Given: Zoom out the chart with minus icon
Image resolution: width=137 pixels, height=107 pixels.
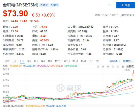Looking at the screenshot, I should tap(108, 67).
